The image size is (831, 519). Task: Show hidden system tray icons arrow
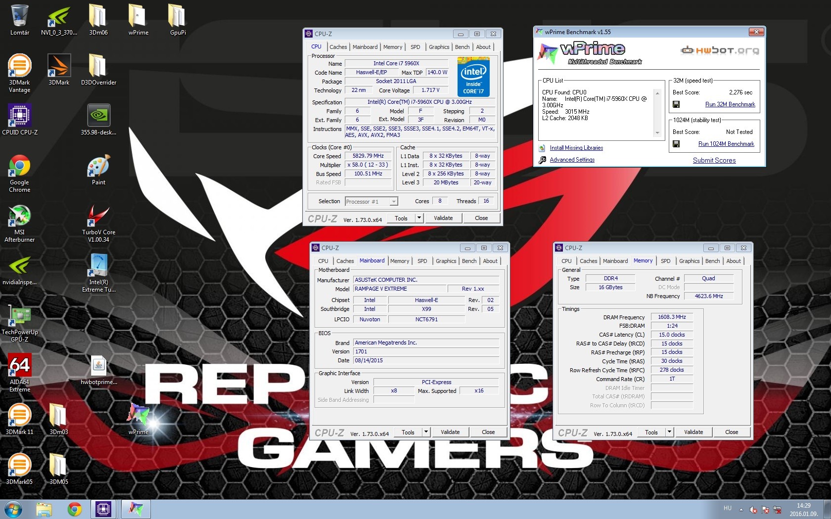[x=741, y=509]
